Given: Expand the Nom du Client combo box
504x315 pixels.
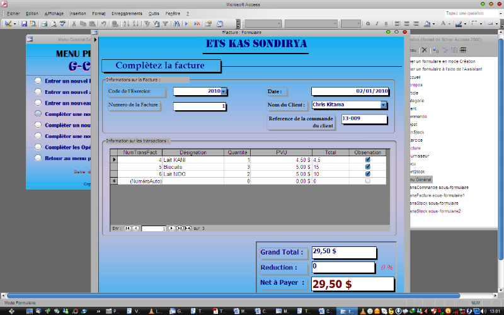Looking at the screenshot, I should click(x=384, y=105).
